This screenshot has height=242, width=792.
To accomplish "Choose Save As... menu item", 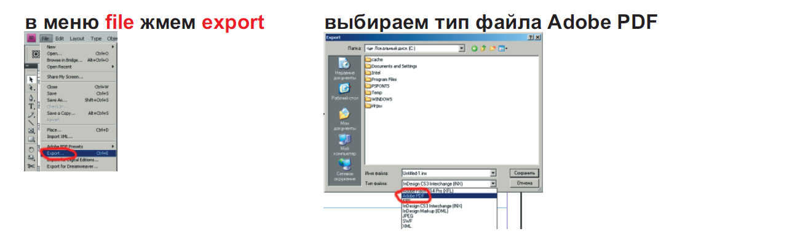I will 78,100.
